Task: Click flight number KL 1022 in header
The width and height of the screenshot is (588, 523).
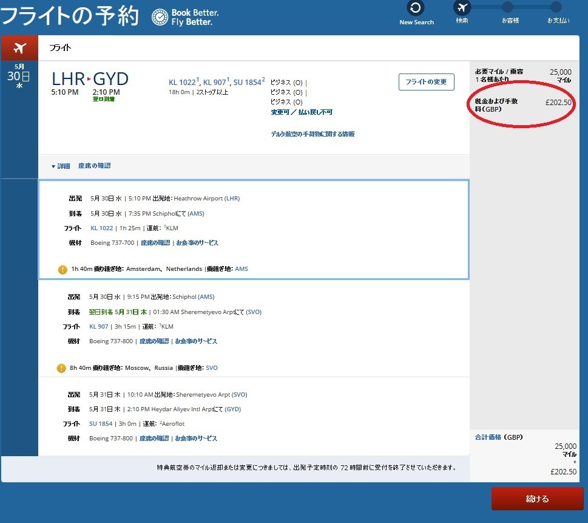Action: (182, 82)
